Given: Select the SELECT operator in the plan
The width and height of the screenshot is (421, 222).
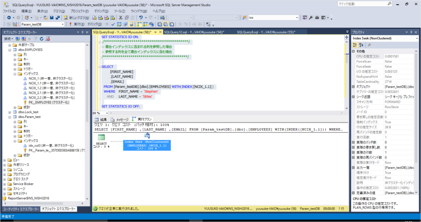Looking at the screenshot, I should (x=101, y=141).
